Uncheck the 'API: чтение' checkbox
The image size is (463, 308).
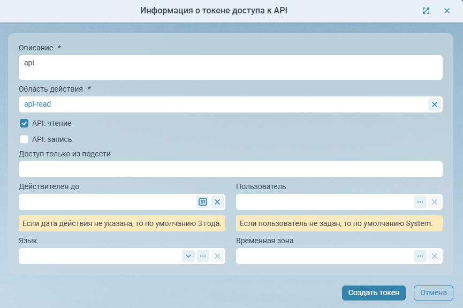(24, 123)
